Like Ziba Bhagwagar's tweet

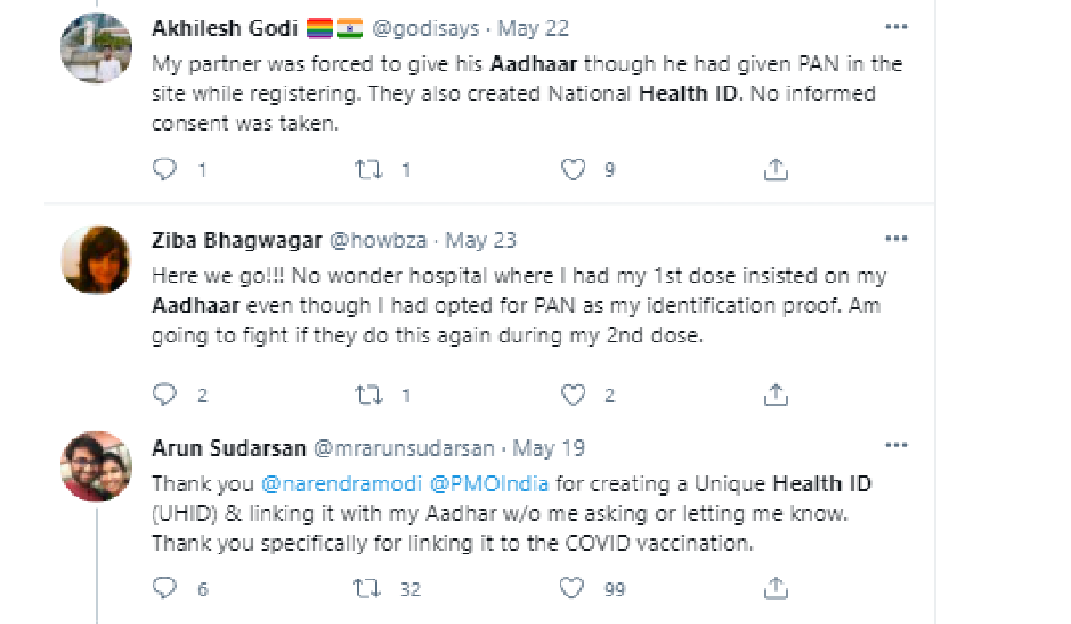coord(573,394)
